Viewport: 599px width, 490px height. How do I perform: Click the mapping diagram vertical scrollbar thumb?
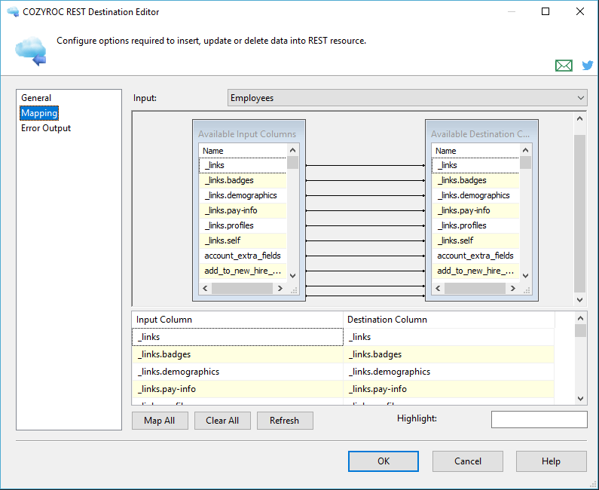(580, 213)
